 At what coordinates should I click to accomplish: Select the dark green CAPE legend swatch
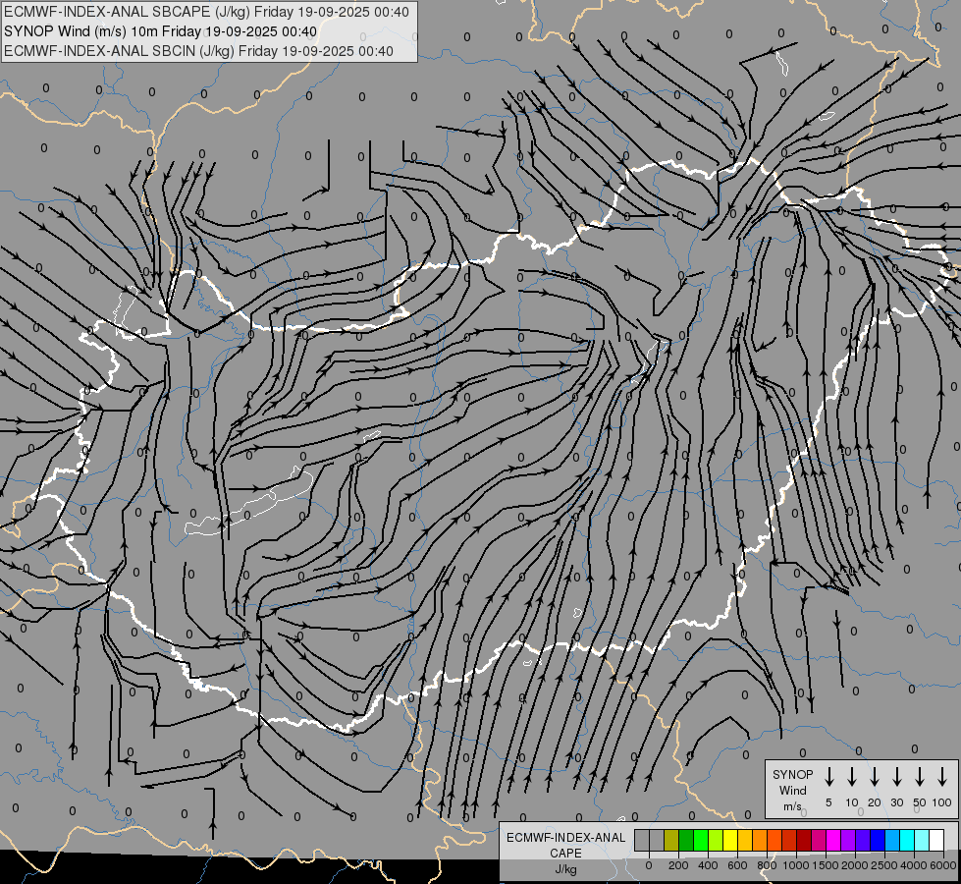tap(686, 840)
